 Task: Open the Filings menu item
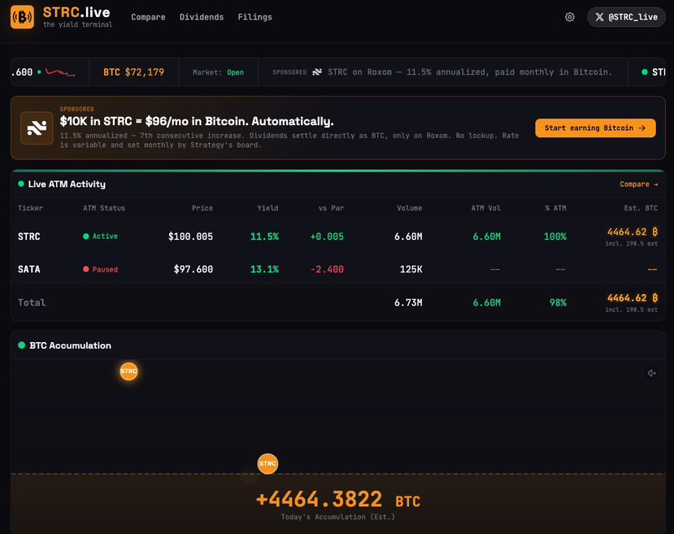tap(255, 17)
